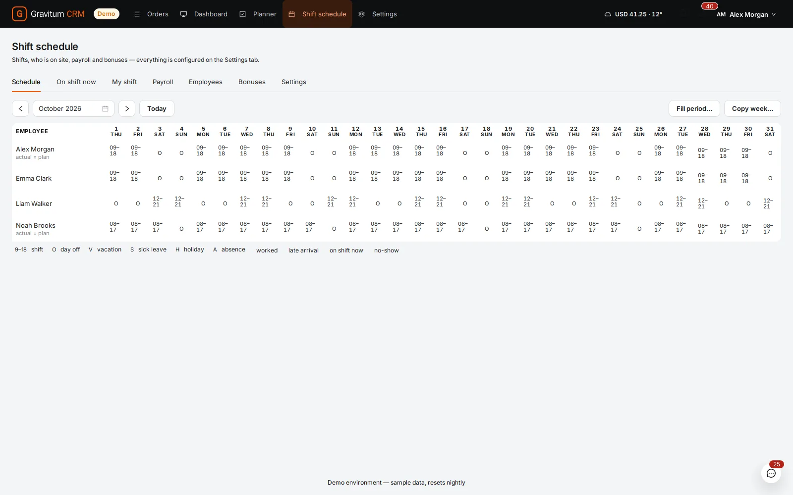Open the calendar picker icon in month field
793x495 pixels.
pyautogui.click(x=105, y=109)
